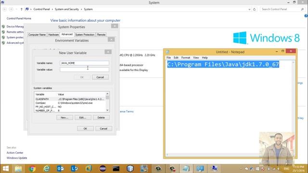
Task: Click the Variable name field with JAVA_HOME
Action: 84,63
